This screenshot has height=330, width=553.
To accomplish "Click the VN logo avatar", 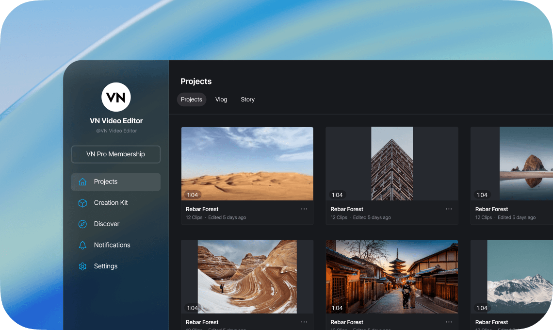I will click(x=116, y=97).
